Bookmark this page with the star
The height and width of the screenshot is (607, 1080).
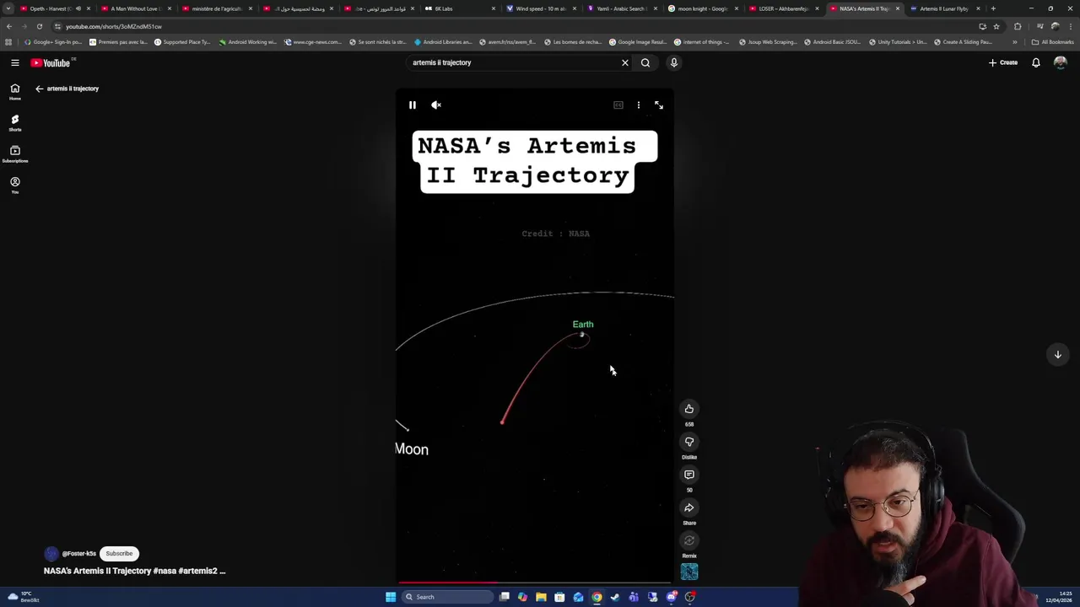click(x=996, y=26)
